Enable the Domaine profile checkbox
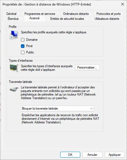Screen dimensions: 127x160 tap(23, 40)
